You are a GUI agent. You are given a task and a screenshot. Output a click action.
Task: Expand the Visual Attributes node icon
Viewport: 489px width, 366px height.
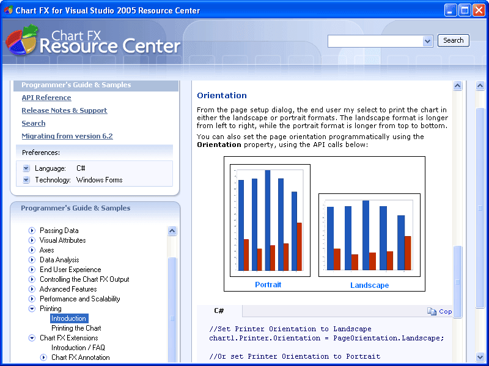tap(32, 240)
